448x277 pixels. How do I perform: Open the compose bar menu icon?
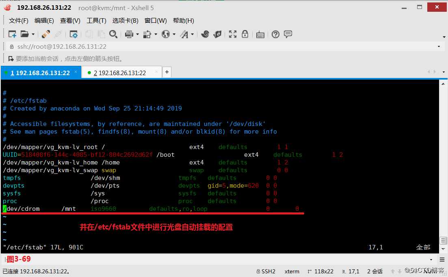tap(442, 260)
